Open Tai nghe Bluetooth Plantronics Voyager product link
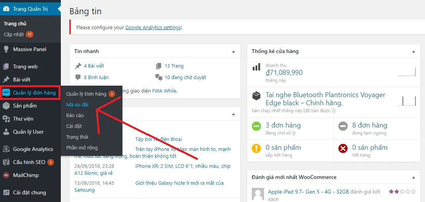This screenshot has width=425, height=202. point(325,99)
